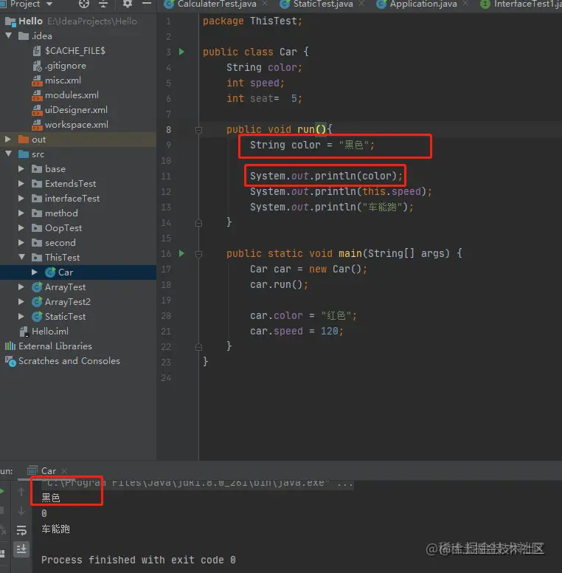Collapse the ThisTest package

(x=21, y=257)
